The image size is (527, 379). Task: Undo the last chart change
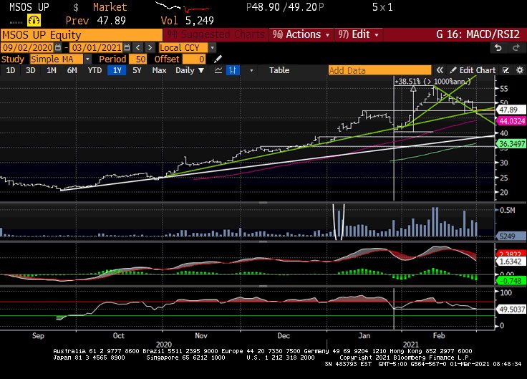click(x=498, y=48)
